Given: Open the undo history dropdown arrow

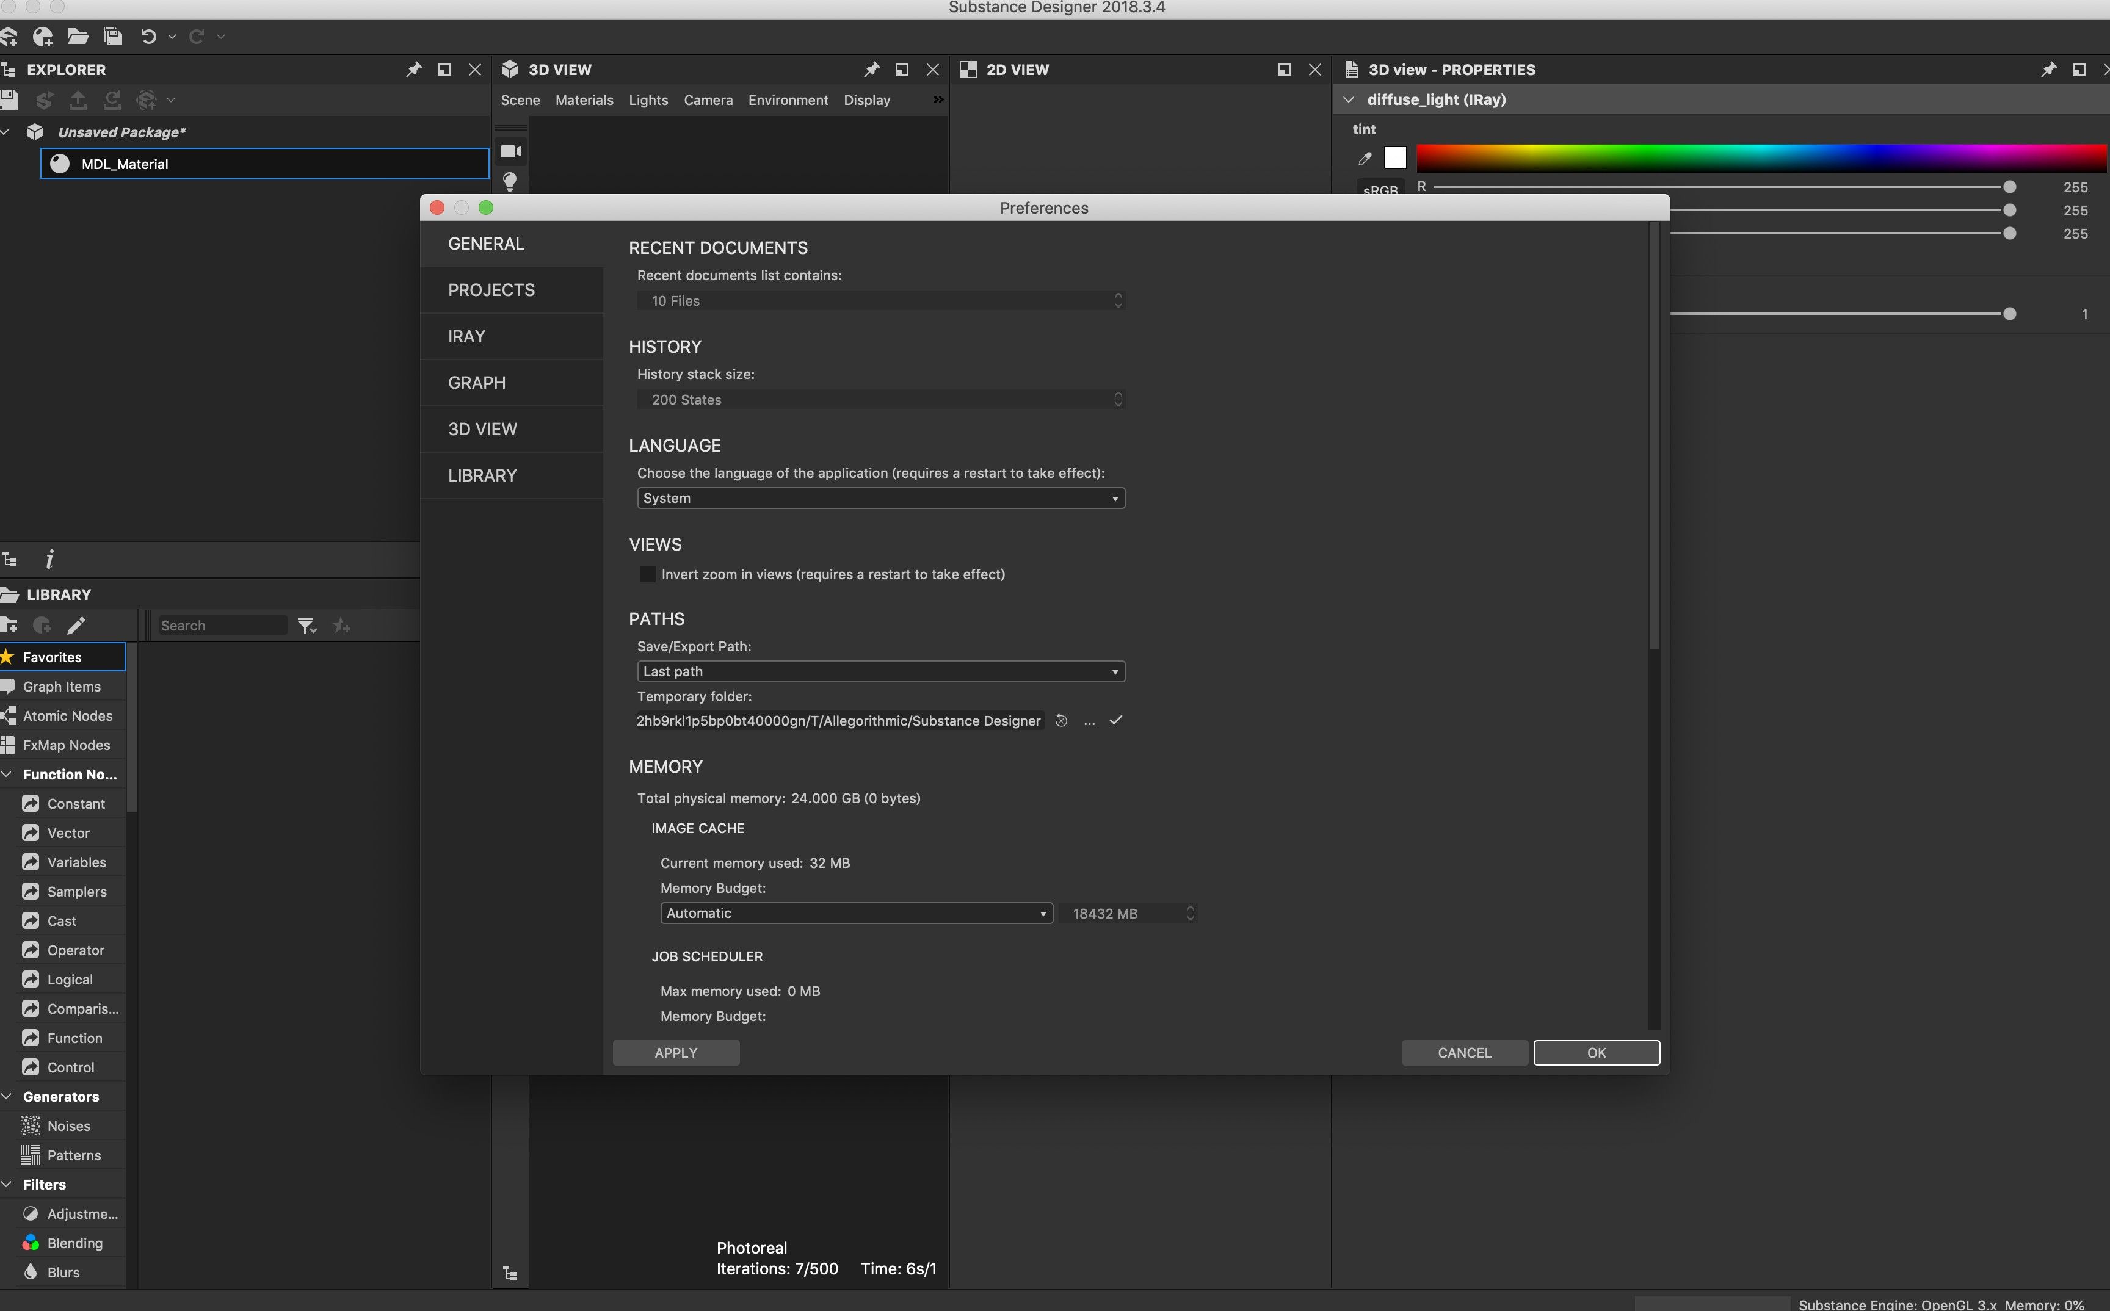Looking at the screenshot, I should point(172,37).
